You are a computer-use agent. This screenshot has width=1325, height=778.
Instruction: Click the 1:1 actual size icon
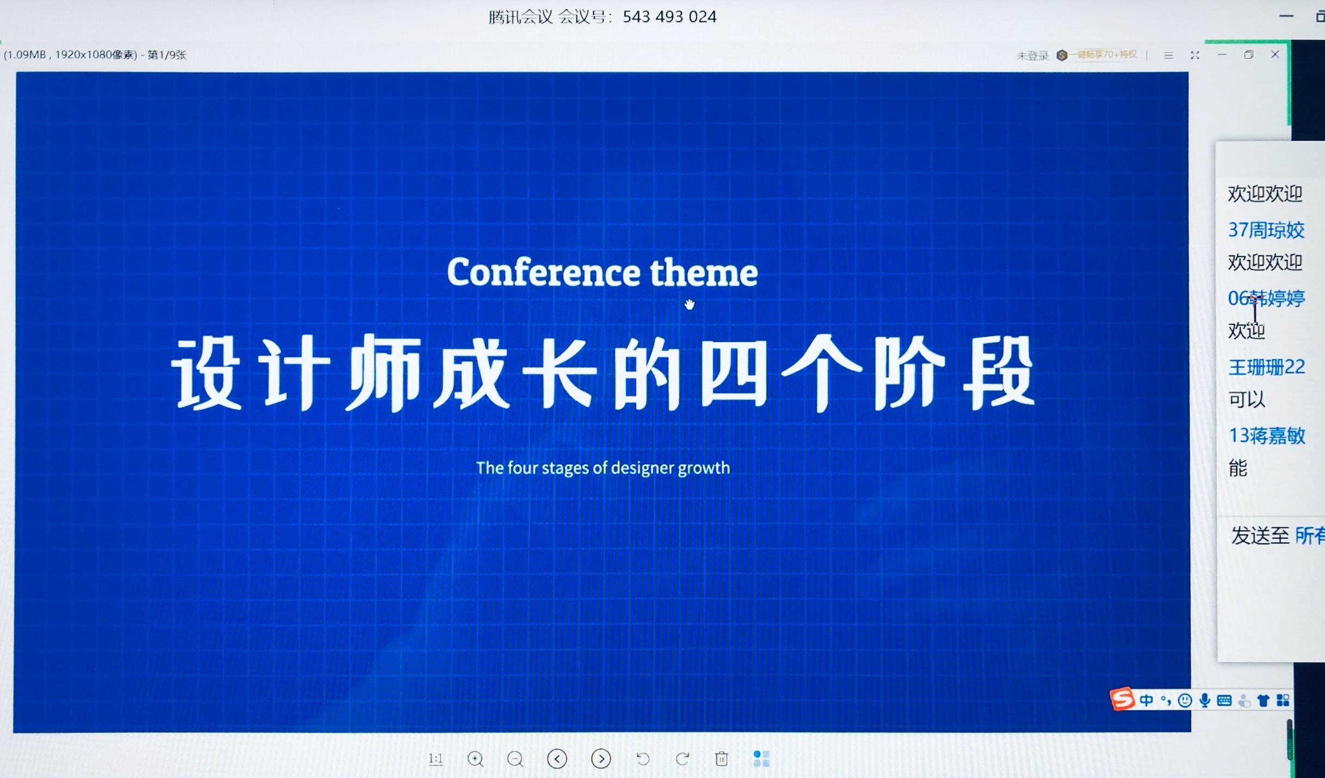pos(436,758)
